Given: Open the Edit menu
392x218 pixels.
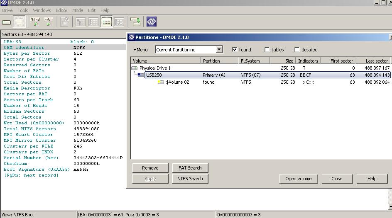Looking at the screenshot, I should click(92, 10).
